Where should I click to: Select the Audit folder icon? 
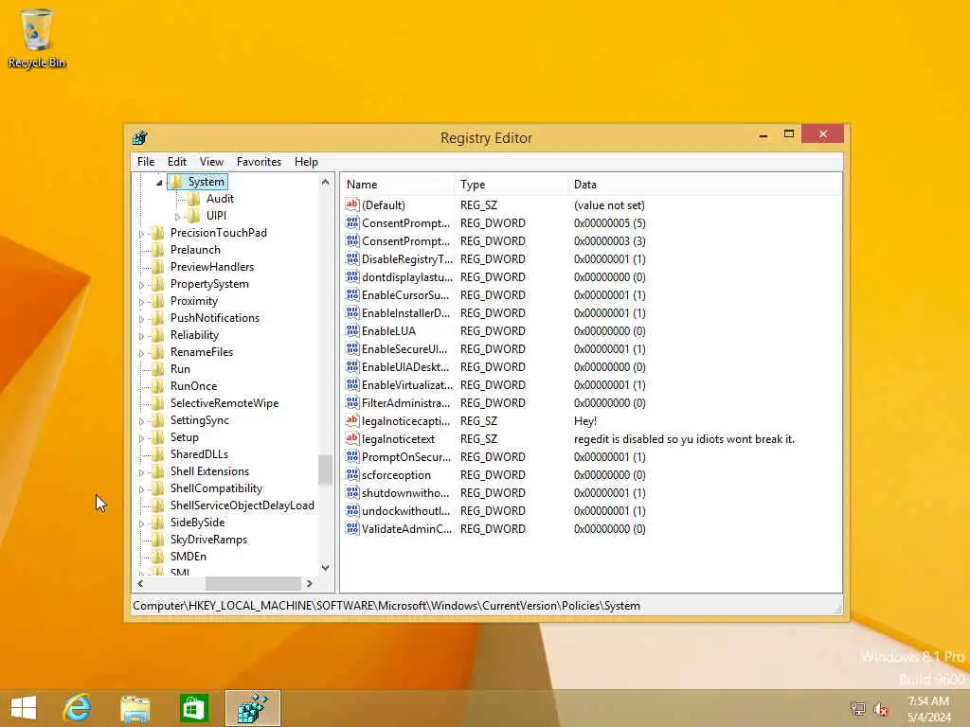[194, 199]
